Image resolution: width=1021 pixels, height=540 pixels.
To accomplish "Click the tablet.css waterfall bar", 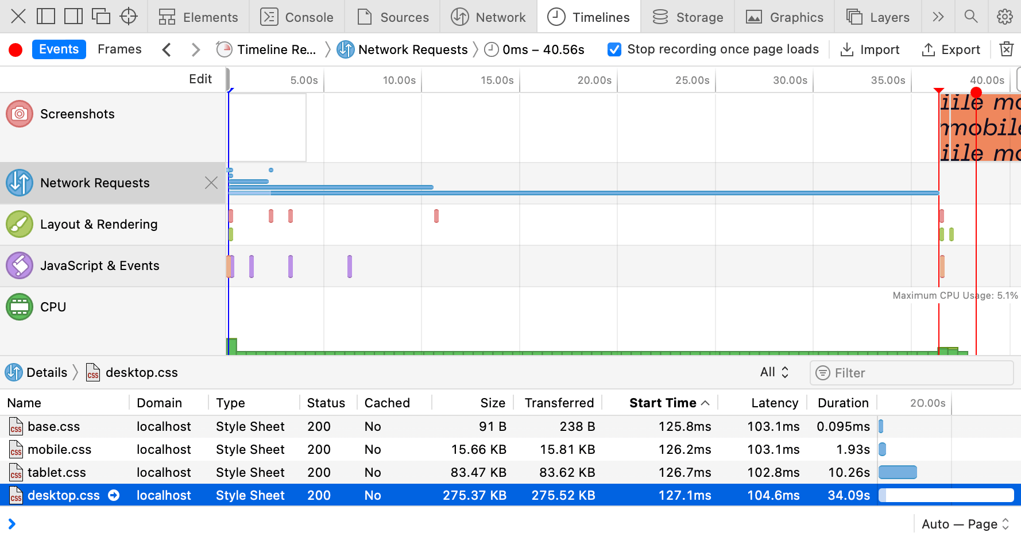I will coord(898,472).
